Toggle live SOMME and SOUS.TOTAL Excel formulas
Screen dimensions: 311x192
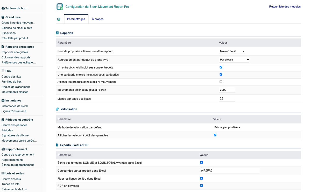[x=201, y=163]
